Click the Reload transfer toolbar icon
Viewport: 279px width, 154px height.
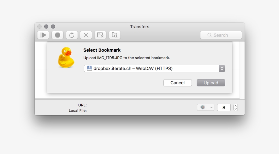[72, 35]
